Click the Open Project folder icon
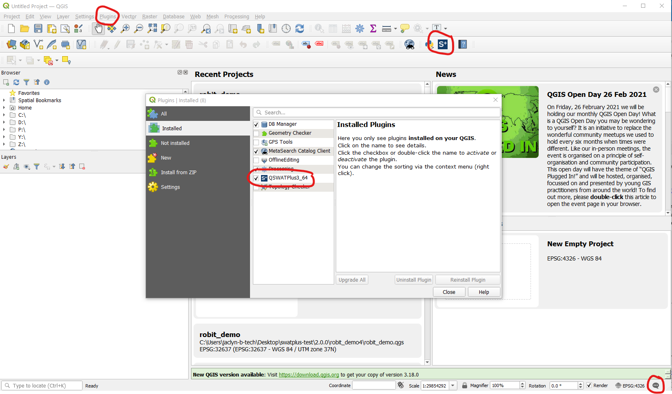This screenshot has width=672, height=394. point(25,28)
